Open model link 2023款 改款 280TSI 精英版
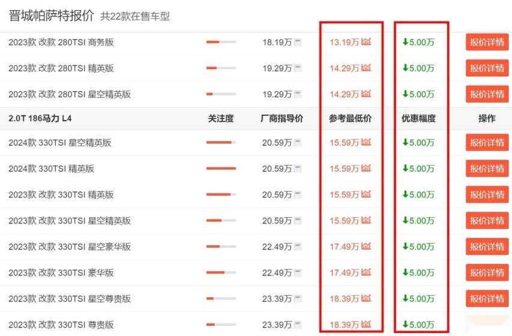This screenshot has width=512, height=336. click(61, 68)
